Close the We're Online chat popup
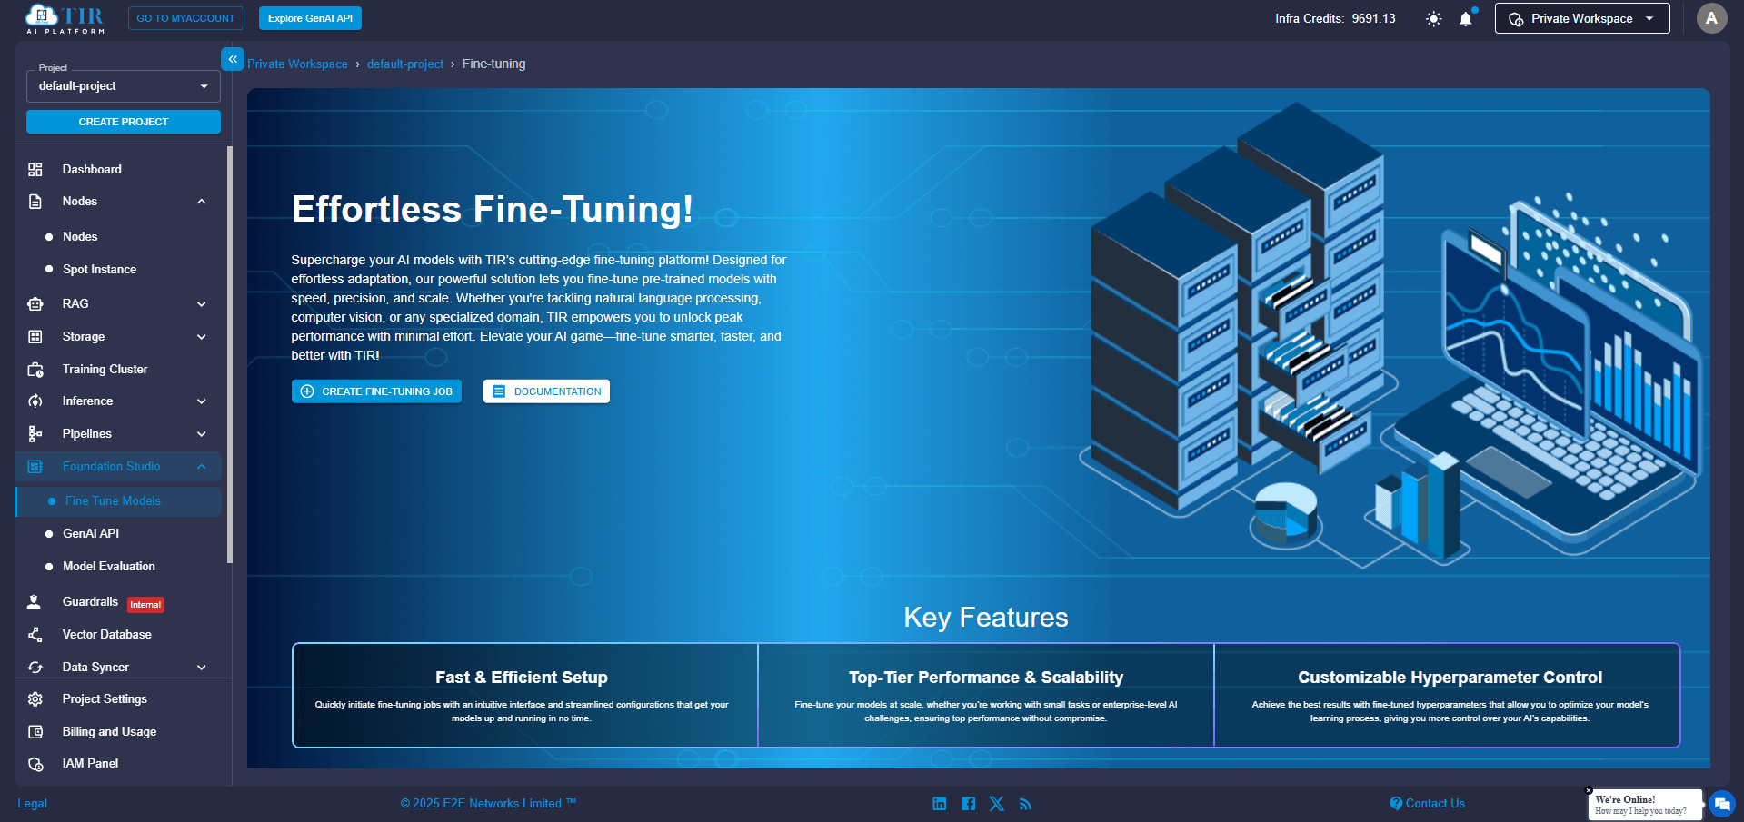 1589,790
